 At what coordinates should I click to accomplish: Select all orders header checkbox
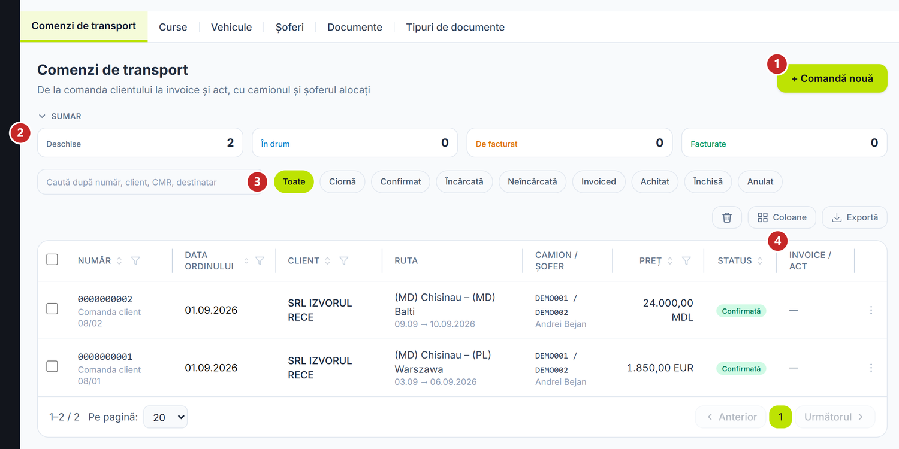coord(52,259)
